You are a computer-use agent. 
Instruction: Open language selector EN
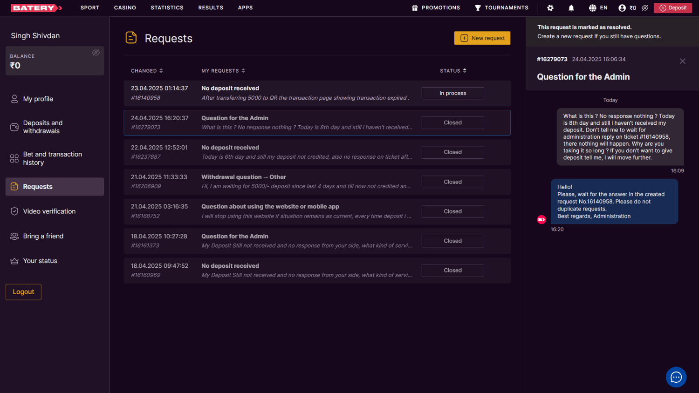(x=598, y=8)
